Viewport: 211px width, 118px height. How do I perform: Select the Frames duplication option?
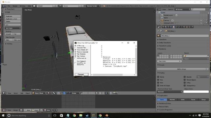tap(172, 100)
